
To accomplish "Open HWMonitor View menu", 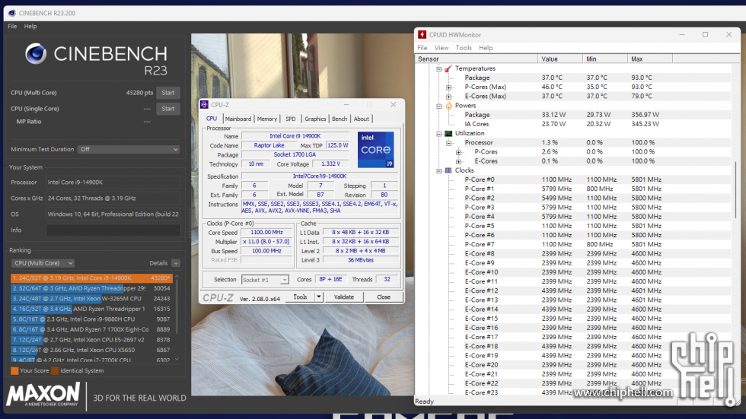I will tap(442, 47).
